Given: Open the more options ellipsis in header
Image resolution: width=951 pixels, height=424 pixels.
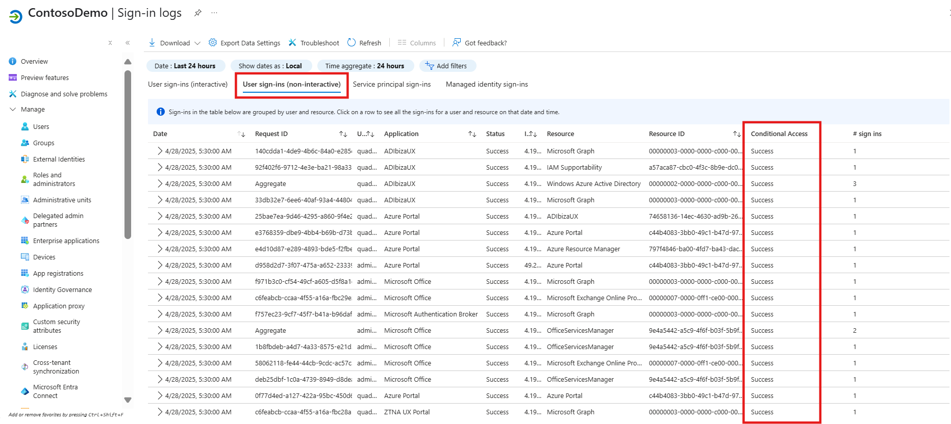Looking at the screenshot, I should coord(214,13).
